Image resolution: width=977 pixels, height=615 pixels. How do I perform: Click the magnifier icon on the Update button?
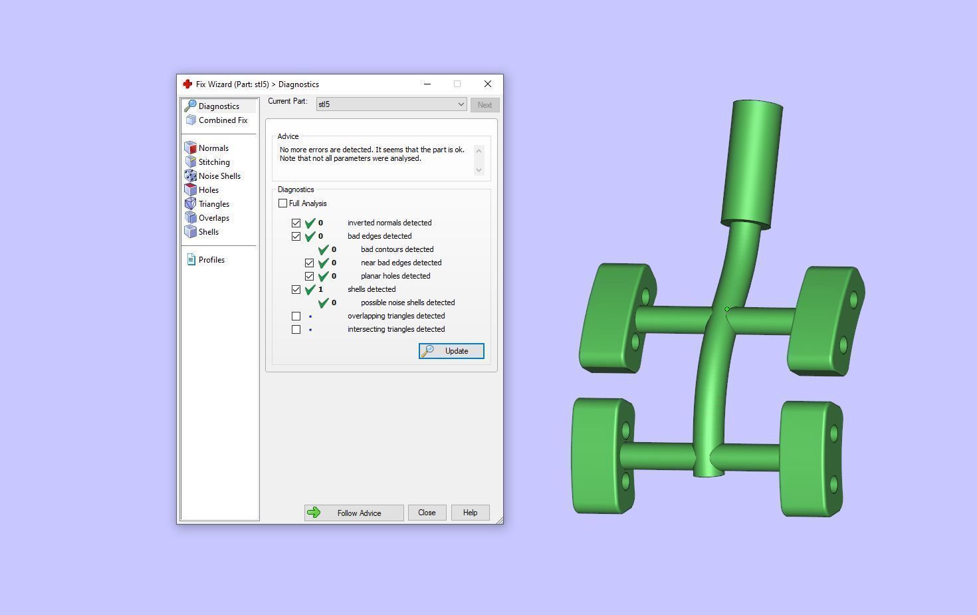[x=428, y=351]
